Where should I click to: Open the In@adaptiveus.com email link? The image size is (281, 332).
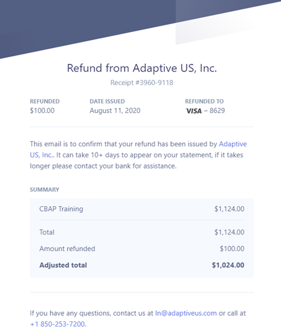[186, 313]
